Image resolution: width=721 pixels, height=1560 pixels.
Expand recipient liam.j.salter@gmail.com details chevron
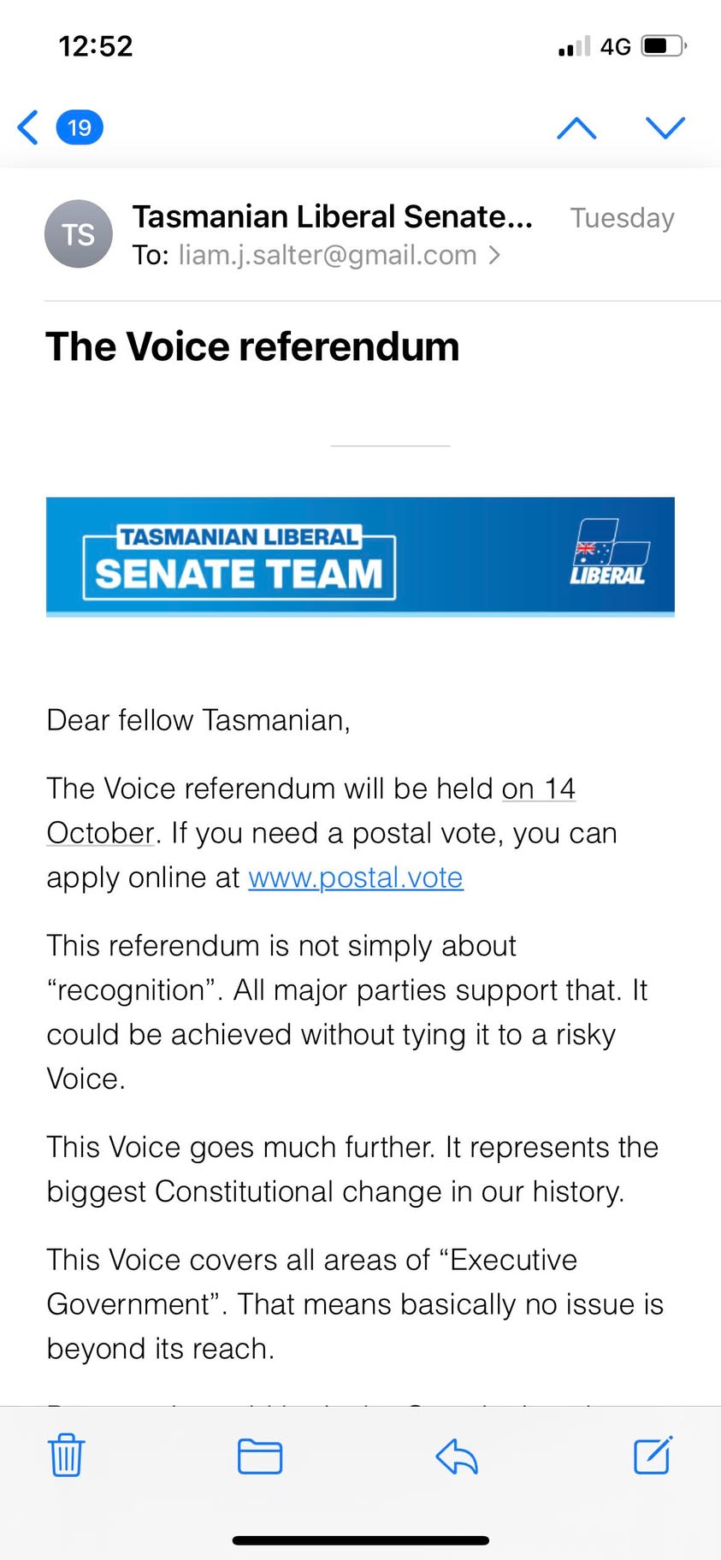point(493,255)
